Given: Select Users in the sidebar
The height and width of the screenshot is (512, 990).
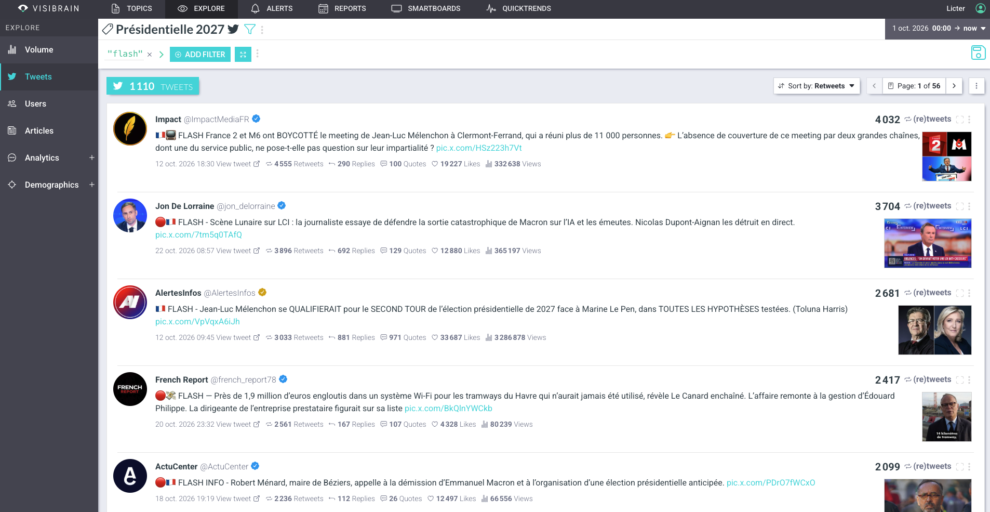Looking at the screenshot, I should [x=49, y=104].
